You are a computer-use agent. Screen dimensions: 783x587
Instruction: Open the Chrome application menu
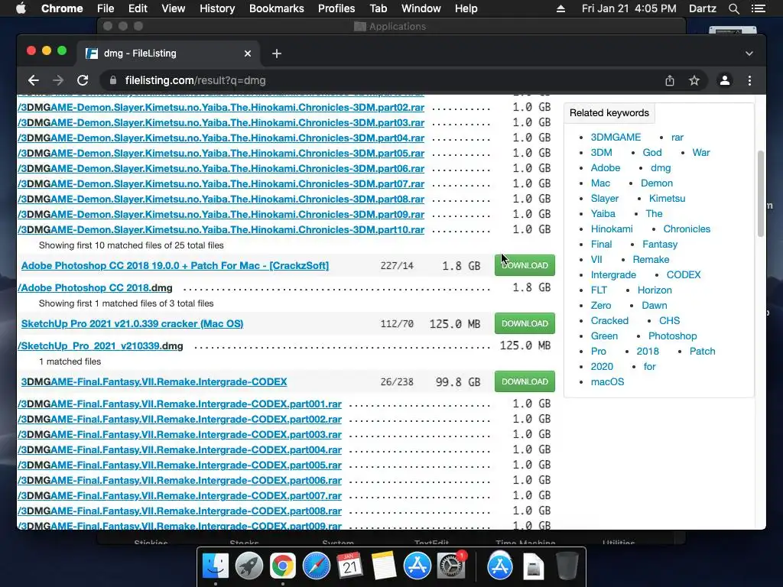point(62,8)
